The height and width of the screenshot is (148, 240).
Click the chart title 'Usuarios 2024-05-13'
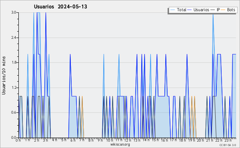[x=60, y=7]
